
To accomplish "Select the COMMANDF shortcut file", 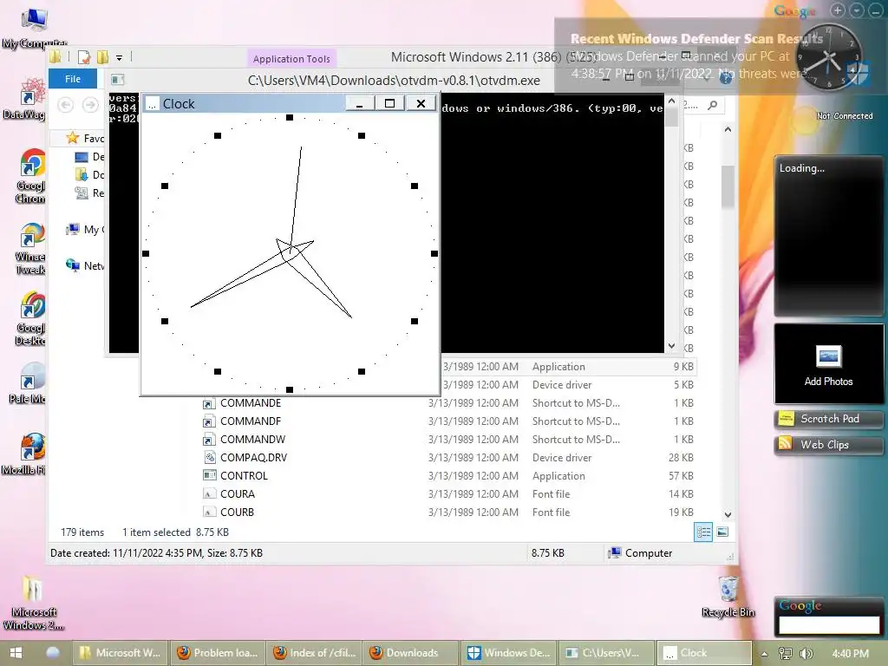I will (251, 421).
